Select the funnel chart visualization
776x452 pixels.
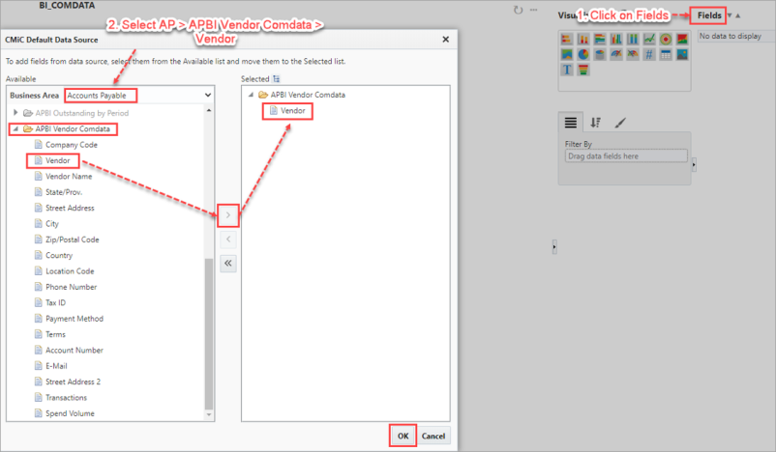(583, 70)
